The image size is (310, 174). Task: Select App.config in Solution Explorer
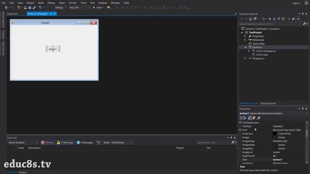point(258,43)
